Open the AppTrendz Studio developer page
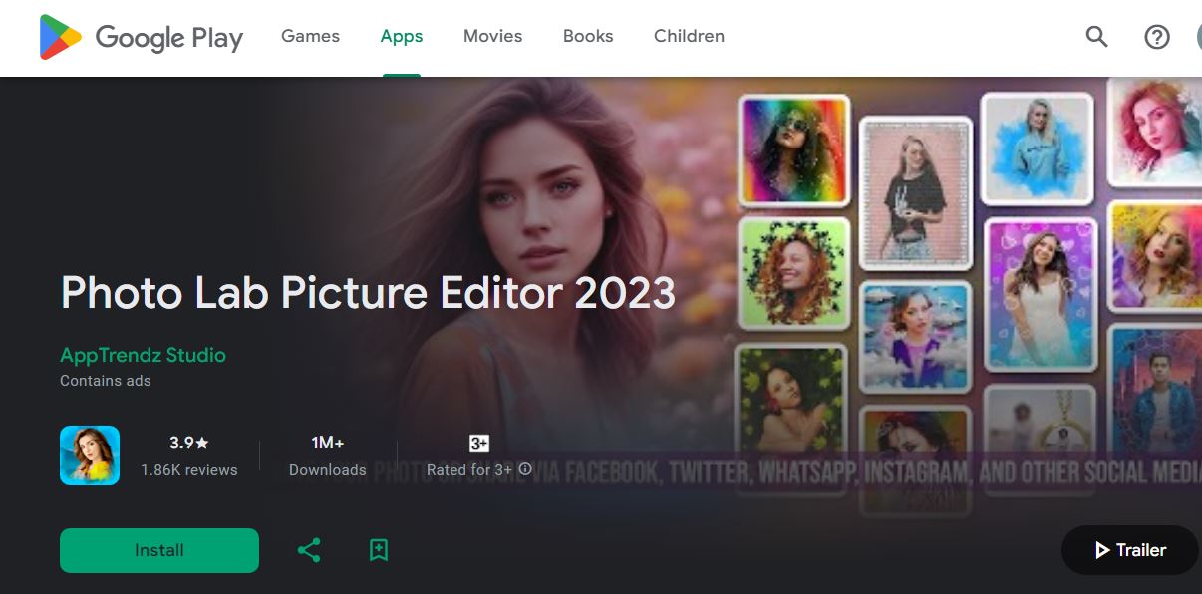 coord(141,355)
